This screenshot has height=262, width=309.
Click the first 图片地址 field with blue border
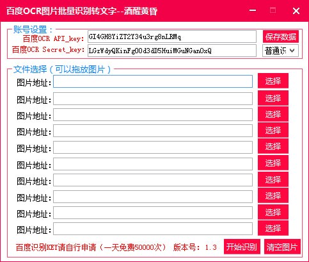pos(153,81)
